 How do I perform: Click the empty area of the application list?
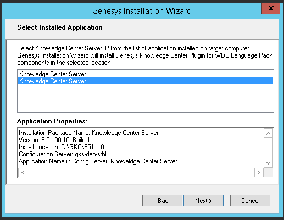146,98
